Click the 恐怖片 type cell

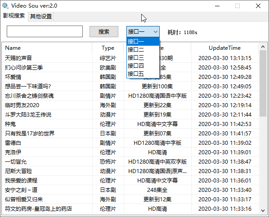point(108,161)
